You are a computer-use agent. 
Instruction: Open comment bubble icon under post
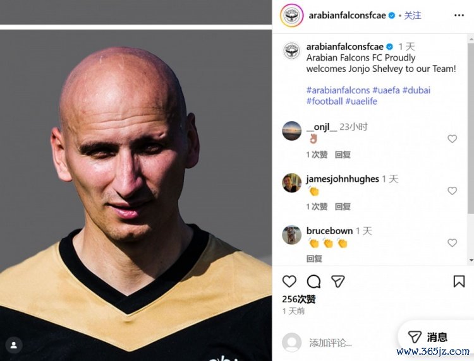[x=313, y=281]
